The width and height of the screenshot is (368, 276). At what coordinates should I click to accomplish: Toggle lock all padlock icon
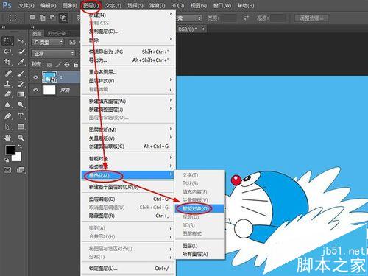coord(76,65)
